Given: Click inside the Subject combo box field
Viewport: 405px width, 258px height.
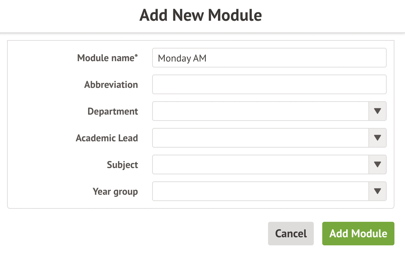Looking at the screenshot, I should click(x=260, y=165).
